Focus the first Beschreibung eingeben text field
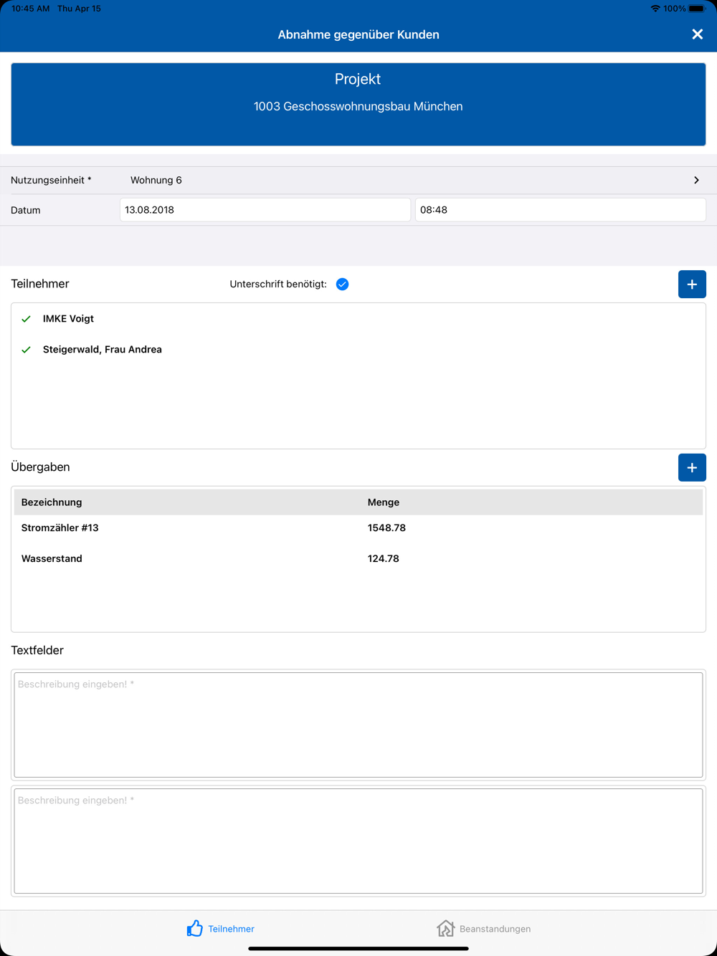717x956 pixels. click(x=358, y=725)
